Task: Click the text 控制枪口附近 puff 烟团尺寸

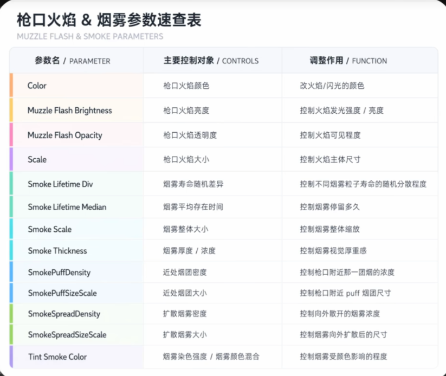Action: [x=346, y=293]
